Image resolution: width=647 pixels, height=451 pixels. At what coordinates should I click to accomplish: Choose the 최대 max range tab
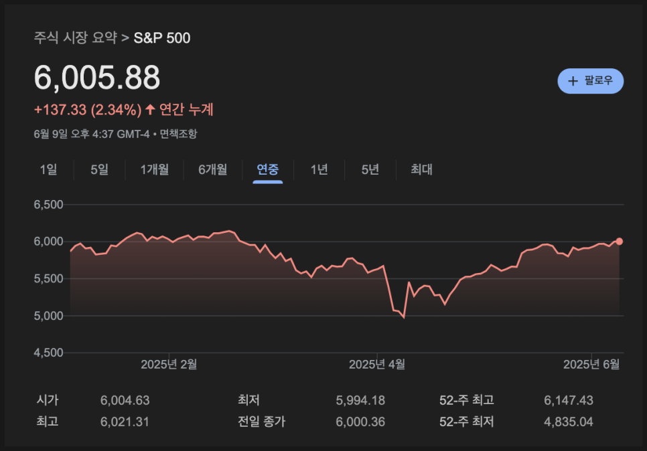[421, 169]
